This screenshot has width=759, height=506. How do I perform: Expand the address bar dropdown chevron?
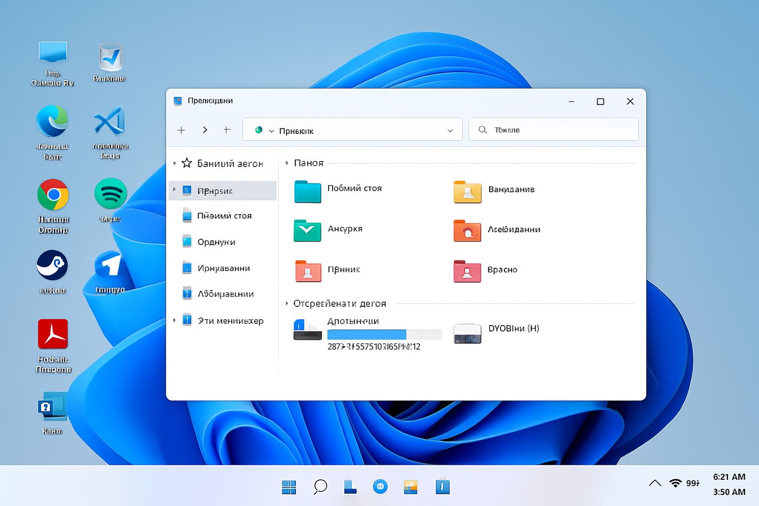pos(450,130)
